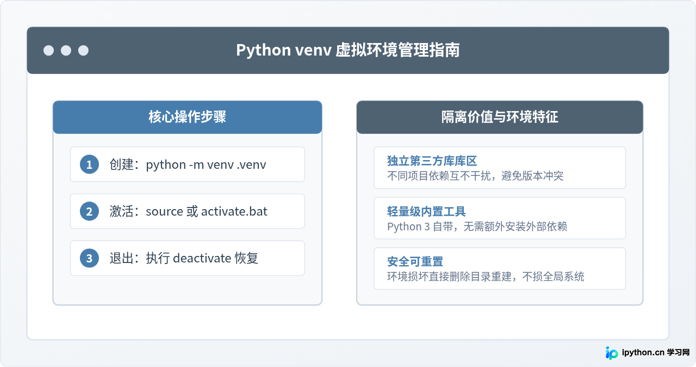696x367 pixels.
Task: Click the third window dot in the title bar
Action: 83,51
